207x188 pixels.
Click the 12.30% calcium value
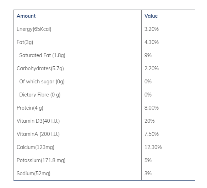(x=153, y=147)
